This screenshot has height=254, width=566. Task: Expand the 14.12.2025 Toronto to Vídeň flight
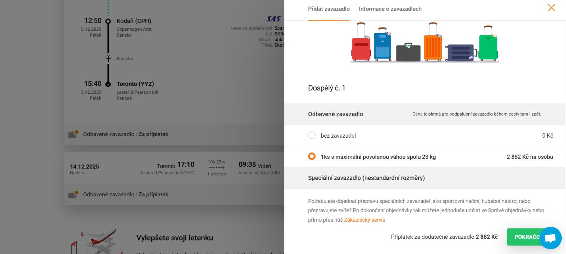[174, 168]
